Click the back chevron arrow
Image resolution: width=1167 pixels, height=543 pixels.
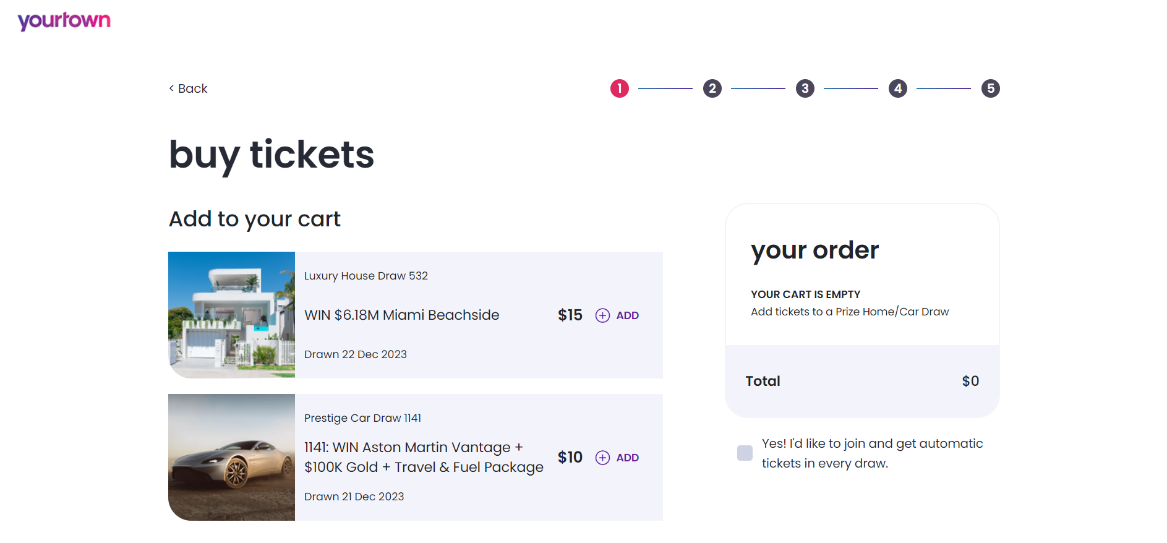tap(171, 88)
